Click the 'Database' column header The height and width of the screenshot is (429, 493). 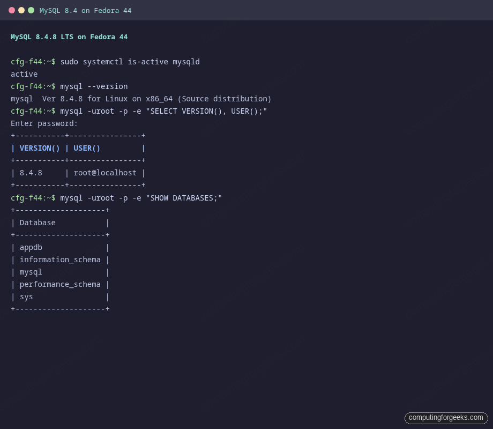(38, 223)
